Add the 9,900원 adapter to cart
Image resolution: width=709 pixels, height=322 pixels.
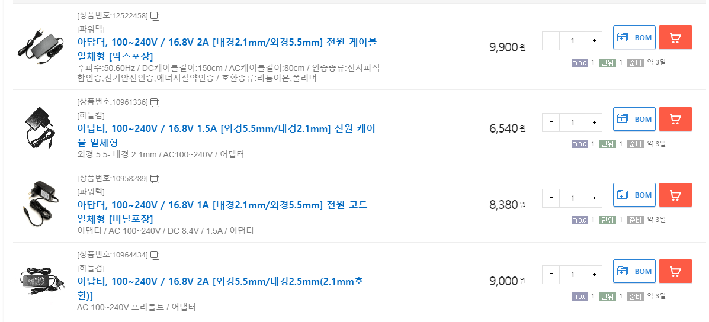pyautogui.click(x=675, y=38)
